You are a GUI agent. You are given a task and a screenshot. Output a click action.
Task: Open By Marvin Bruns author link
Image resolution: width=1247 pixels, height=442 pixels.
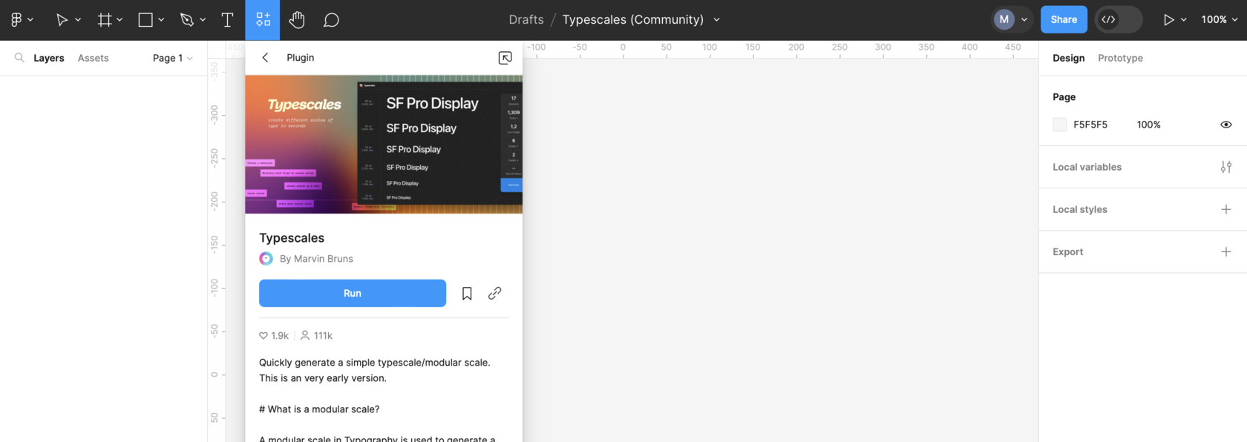point(316,259)
